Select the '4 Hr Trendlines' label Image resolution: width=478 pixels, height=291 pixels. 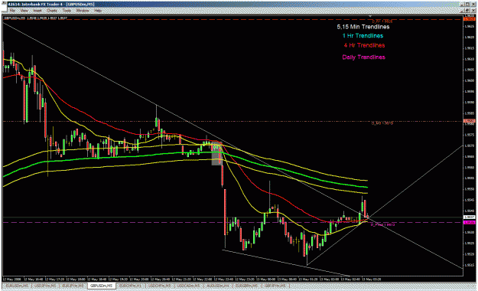click(x=364, y=45)
